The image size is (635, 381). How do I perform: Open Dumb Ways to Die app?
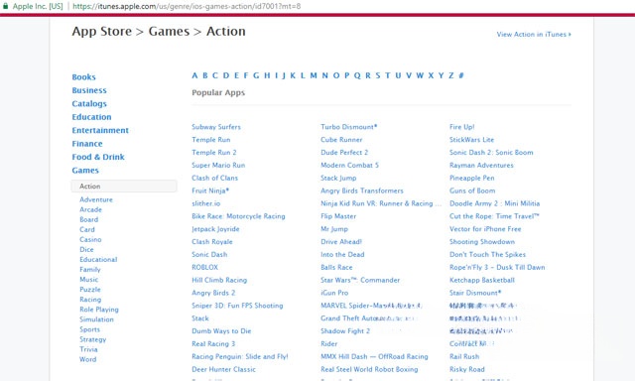click(221, 330)
